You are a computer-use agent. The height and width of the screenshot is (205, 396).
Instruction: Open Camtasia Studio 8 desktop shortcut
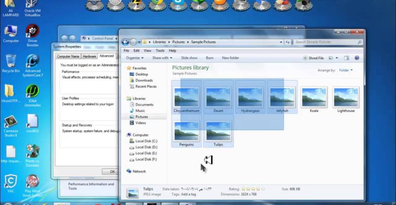pyautogui.click(x=11, y=126)
